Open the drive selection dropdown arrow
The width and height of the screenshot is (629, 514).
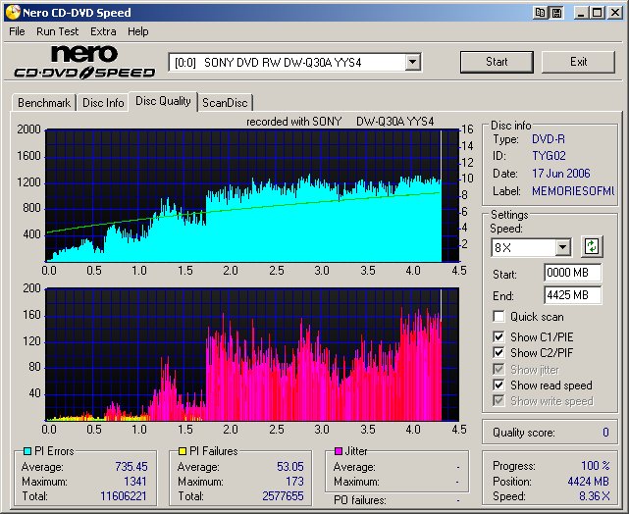point(412,62)
